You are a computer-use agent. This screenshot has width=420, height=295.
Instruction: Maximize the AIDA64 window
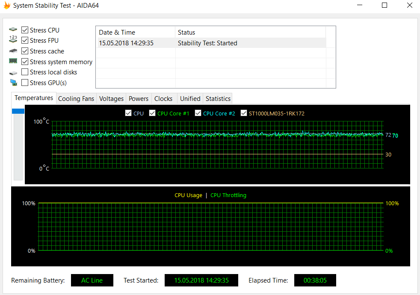pyautogui.click(x=385, y=6)
